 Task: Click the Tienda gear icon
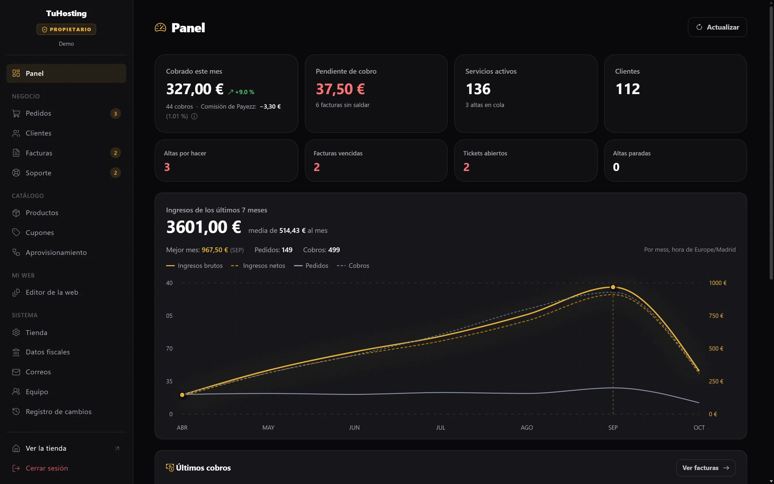tap(16, 333)
